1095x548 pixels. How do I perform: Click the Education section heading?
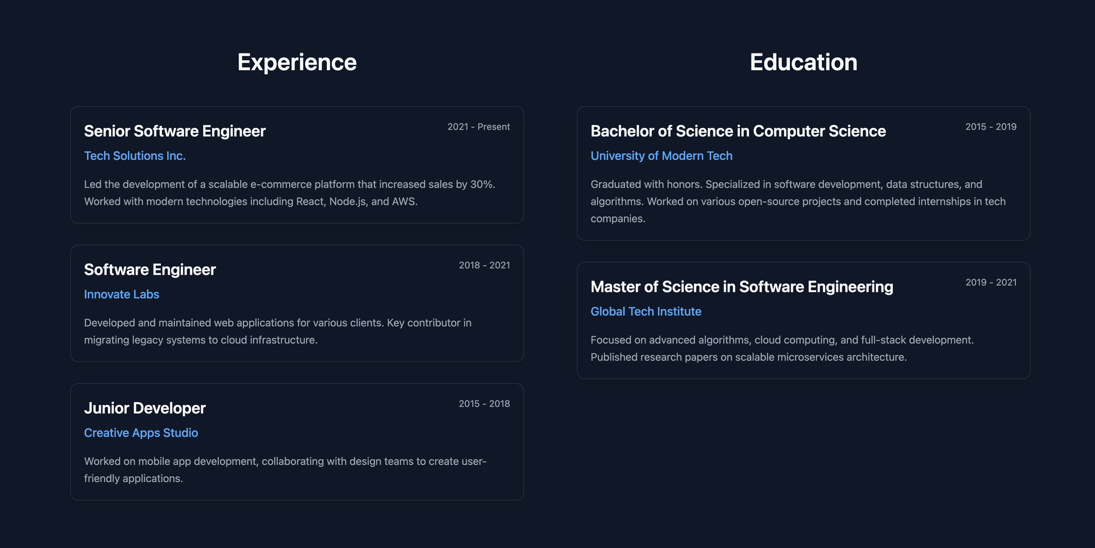click(x=803, y=62)
